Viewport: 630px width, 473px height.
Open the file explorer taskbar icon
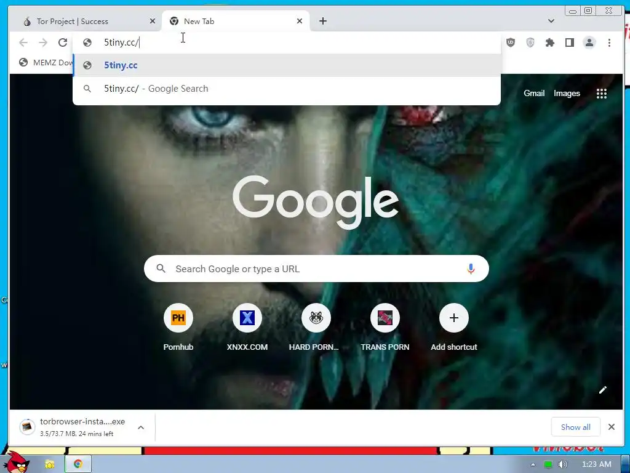pos(50,464)
